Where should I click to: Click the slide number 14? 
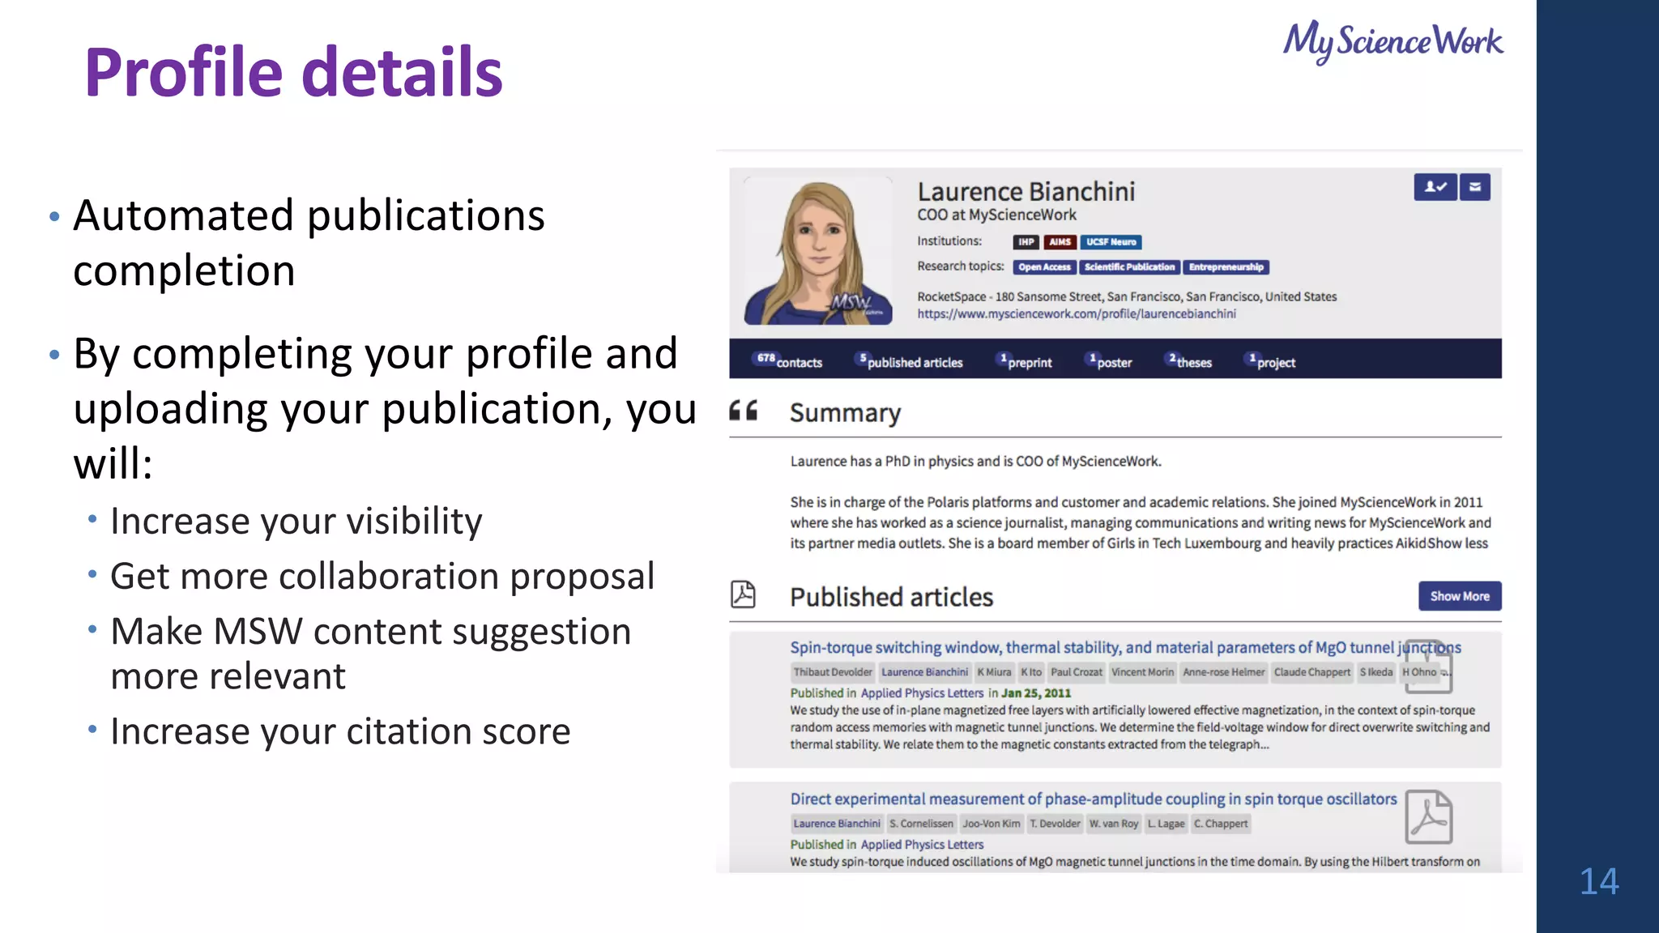pyautogui.click(x=1599, y=881)
